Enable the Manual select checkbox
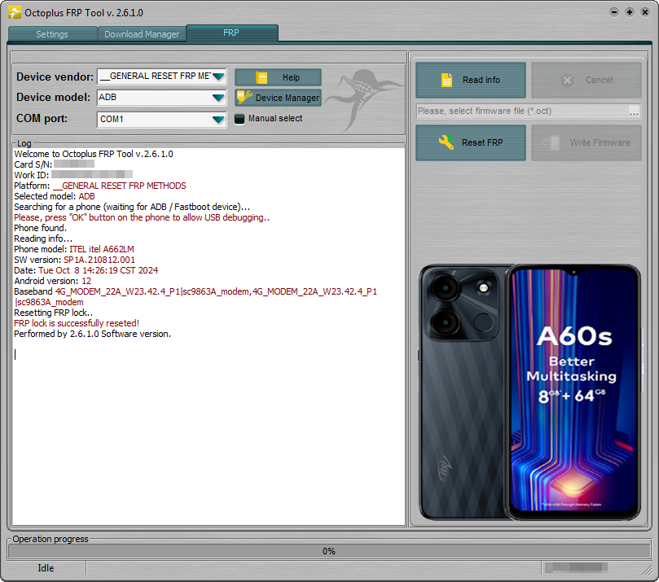The image size is (659, 582). [239, 119]
